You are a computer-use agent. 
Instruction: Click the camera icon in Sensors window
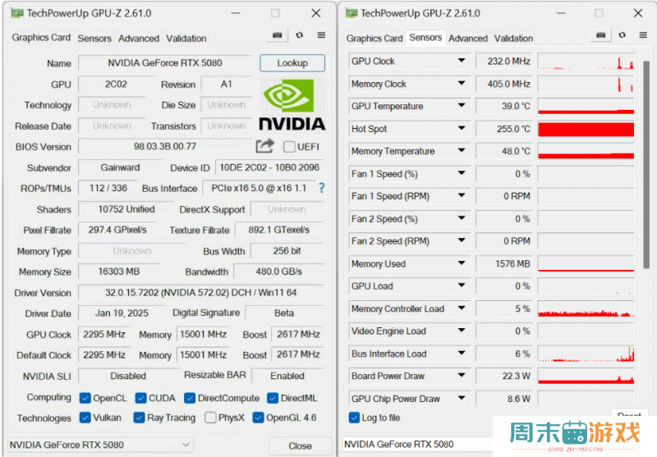click(600, 35)
